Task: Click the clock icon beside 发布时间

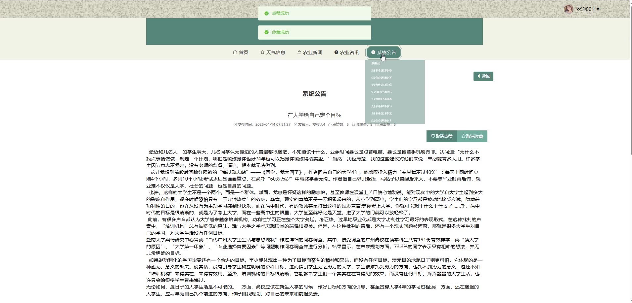Action: (x=235, y=125)
